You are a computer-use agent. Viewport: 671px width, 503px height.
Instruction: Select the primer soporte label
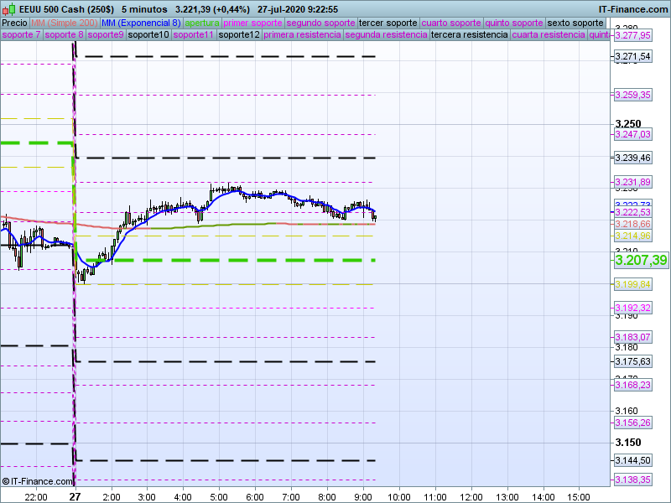click(x=252, y=23)
